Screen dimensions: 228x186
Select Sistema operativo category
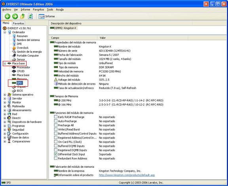pyautogui.click(x=23, y=95)
